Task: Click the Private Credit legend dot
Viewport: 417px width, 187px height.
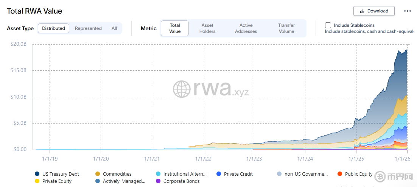Action: [x=219, y=174]
